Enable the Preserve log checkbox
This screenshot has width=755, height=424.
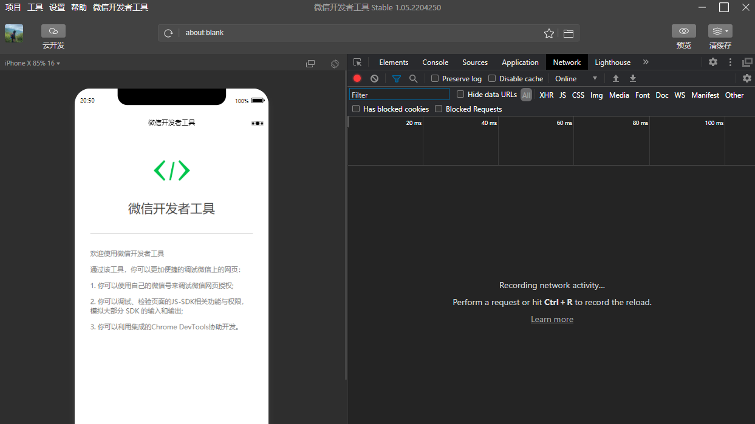[x=435, y=78]
